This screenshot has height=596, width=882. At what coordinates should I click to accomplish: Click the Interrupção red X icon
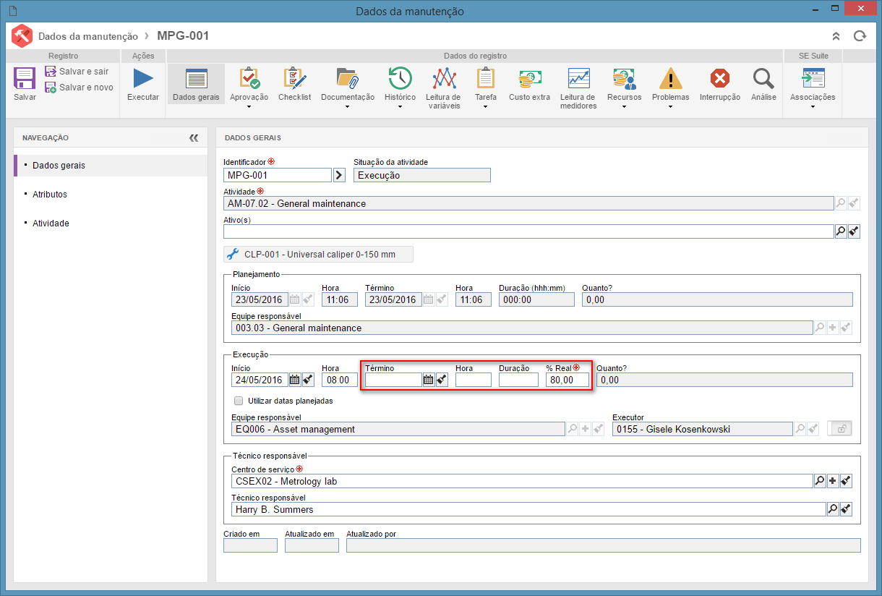pyautogui.click(x=719, y=78)
